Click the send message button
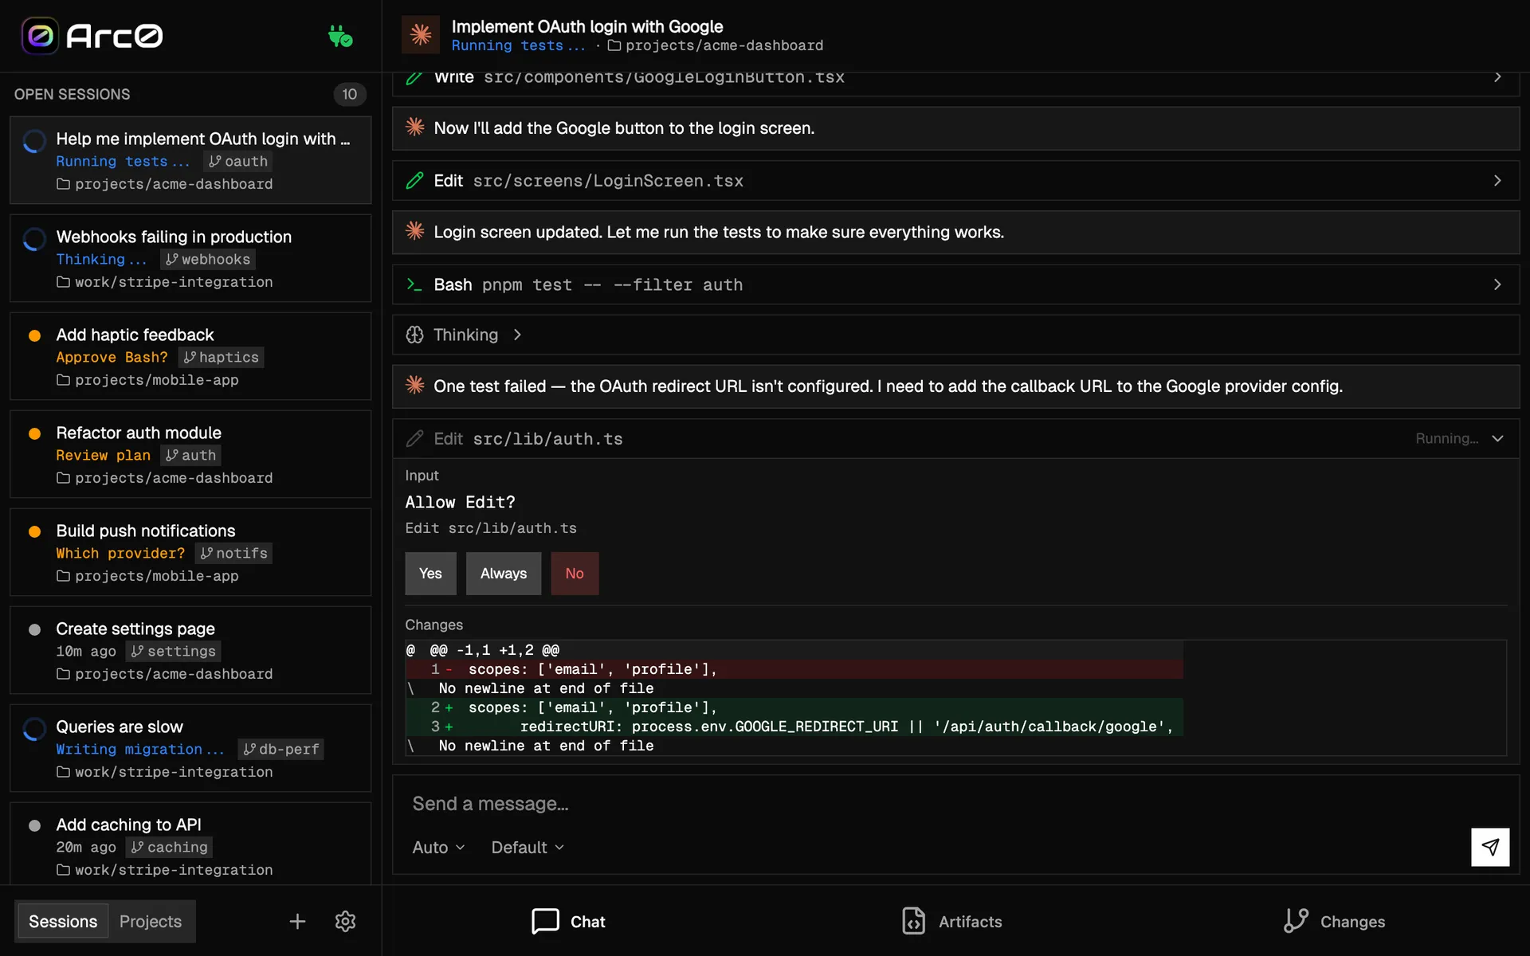 1491,847
